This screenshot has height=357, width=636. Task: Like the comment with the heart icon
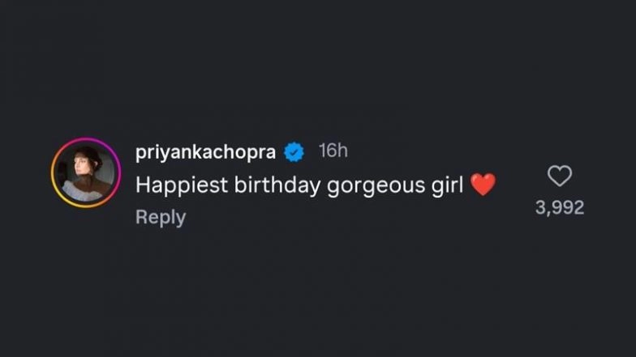tap(560, 176)
